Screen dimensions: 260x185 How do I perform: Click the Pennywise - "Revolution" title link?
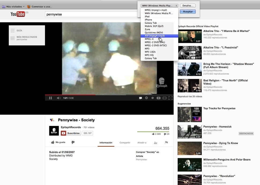point(219,176)
